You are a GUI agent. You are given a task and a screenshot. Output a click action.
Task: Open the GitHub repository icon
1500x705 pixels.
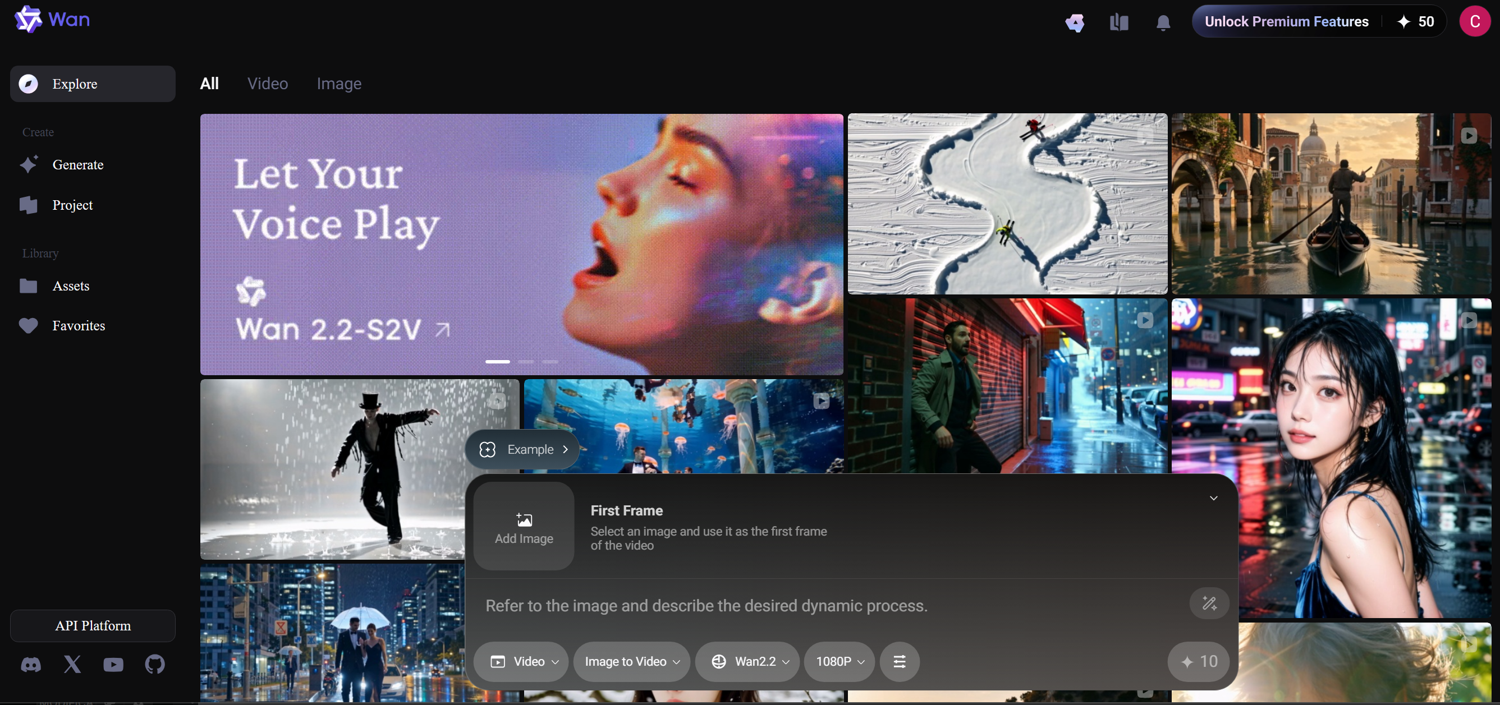[x=154, y=664]
